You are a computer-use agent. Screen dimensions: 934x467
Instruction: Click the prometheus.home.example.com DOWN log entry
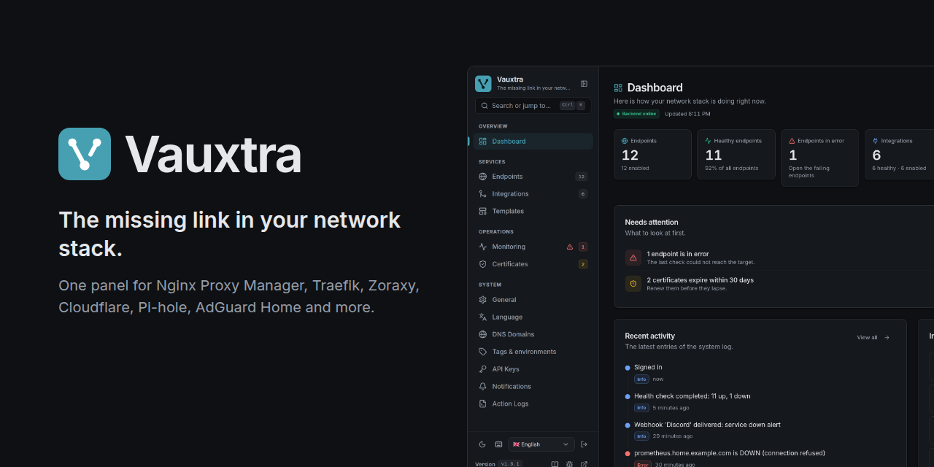click(730, 453)
